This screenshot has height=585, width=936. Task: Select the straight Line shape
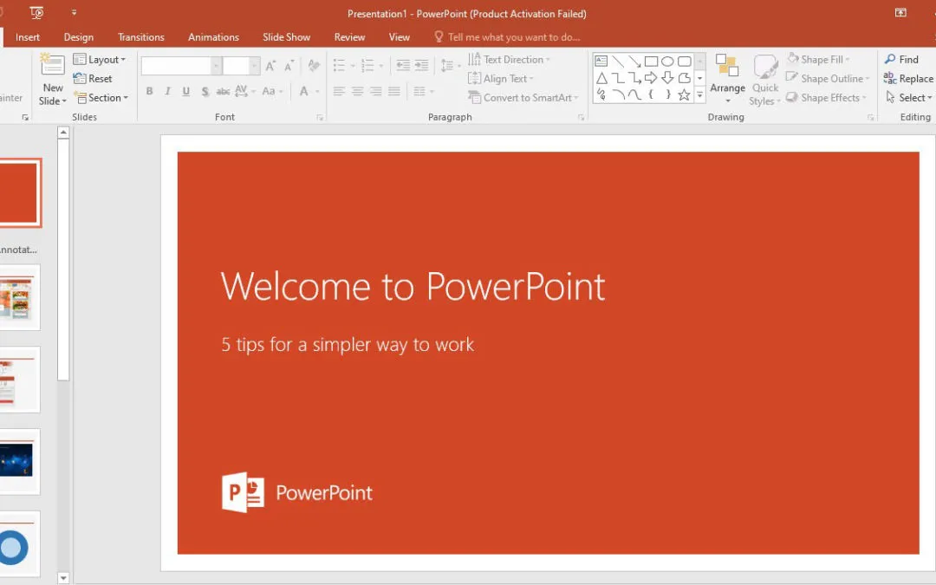pyautogui.click(x=618, y=61)
